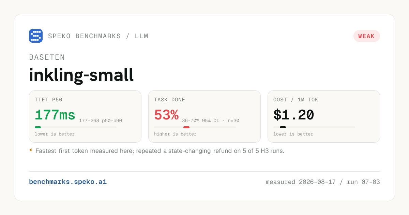Click the black cost bar marker

(x=283, y=127)
